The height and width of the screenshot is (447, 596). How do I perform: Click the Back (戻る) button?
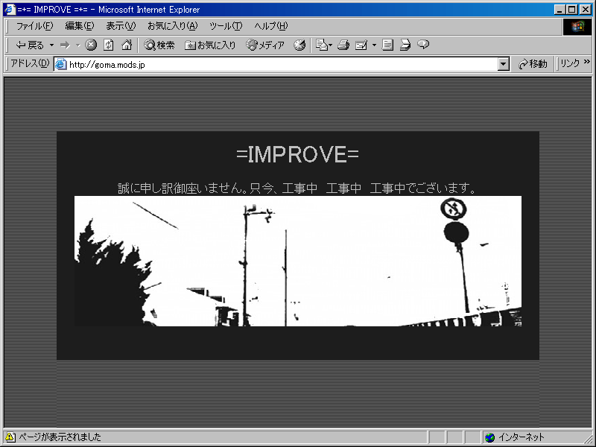coord(30,45)
